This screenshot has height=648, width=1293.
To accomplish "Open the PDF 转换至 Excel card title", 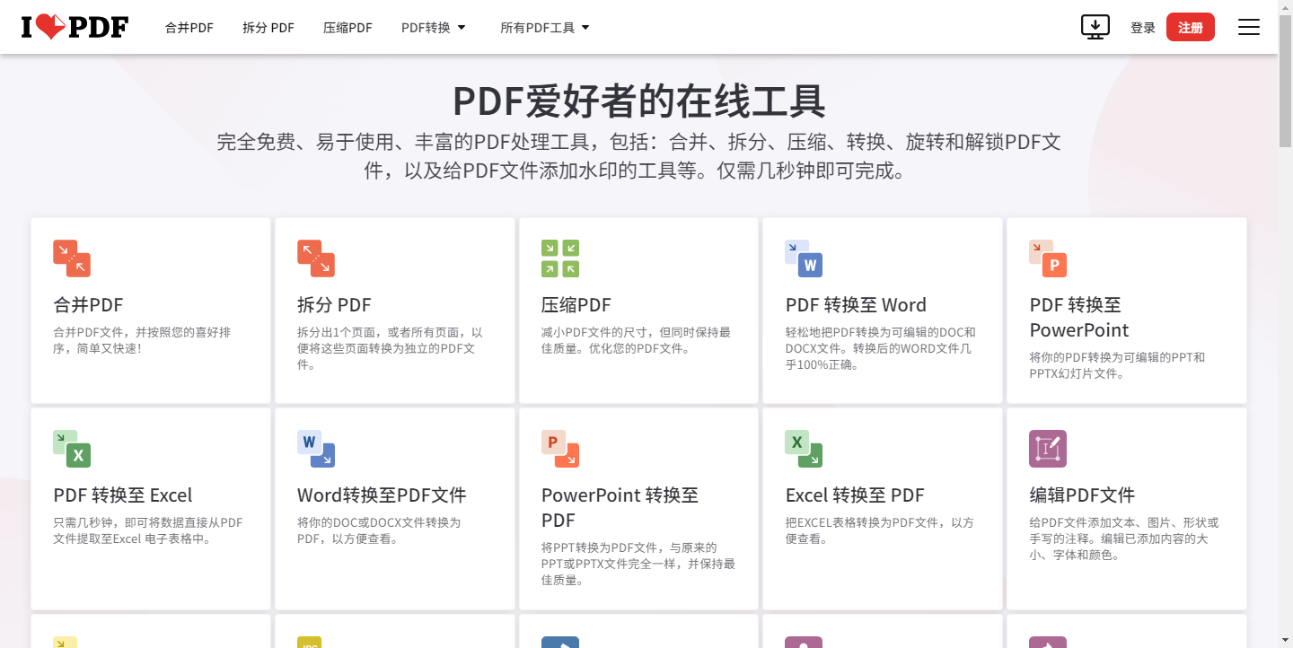I will 123,495.
